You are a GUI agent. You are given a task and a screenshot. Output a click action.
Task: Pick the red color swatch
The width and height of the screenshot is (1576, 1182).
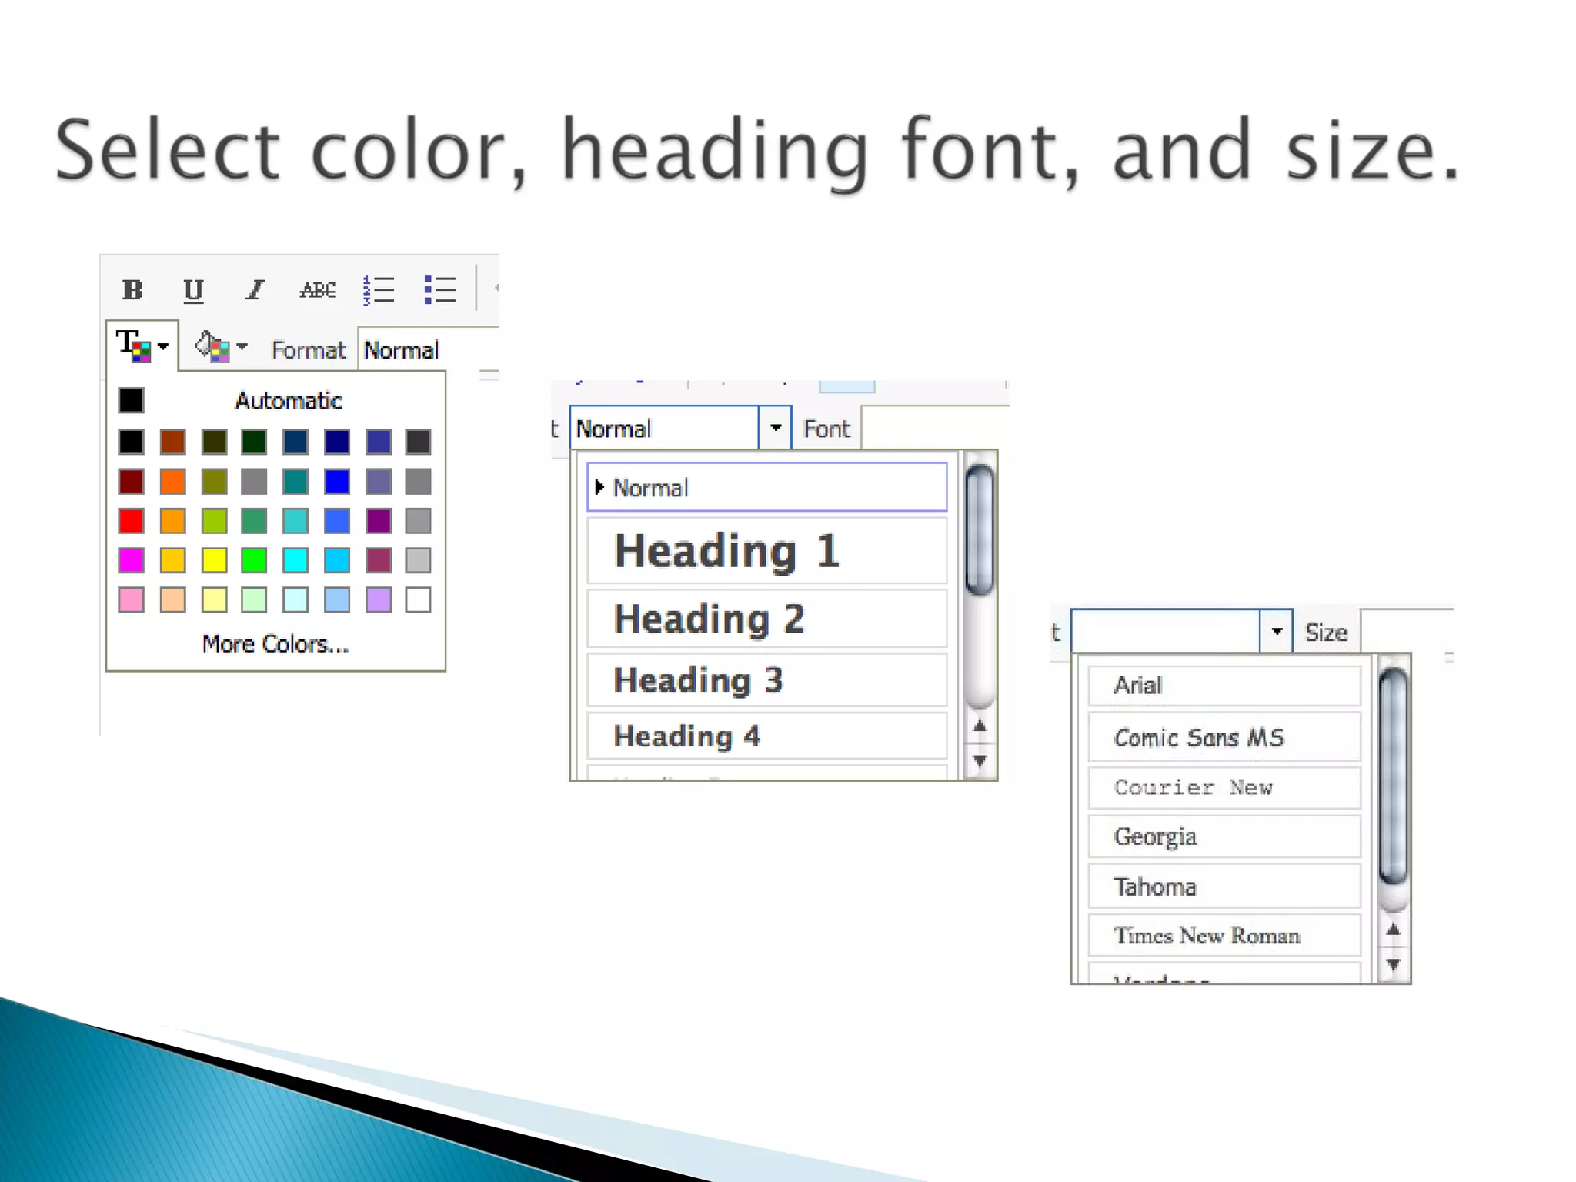[x=132, y=521]
